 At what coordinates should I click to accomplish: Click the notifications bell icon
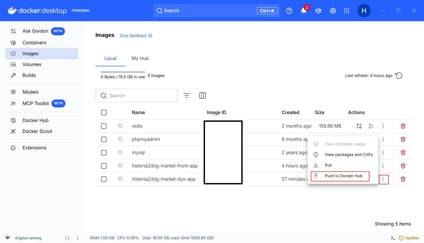click(304, 11)
